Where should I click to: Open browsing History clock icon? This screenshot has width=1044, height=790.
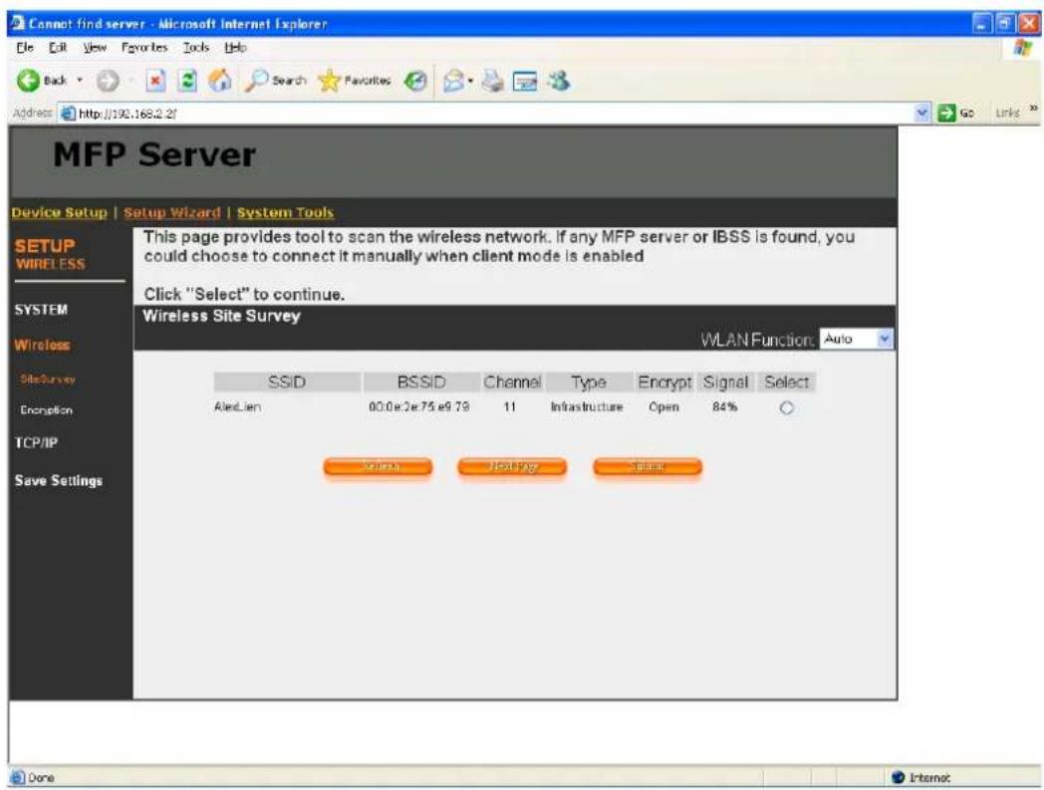click(x=416, y=81)
